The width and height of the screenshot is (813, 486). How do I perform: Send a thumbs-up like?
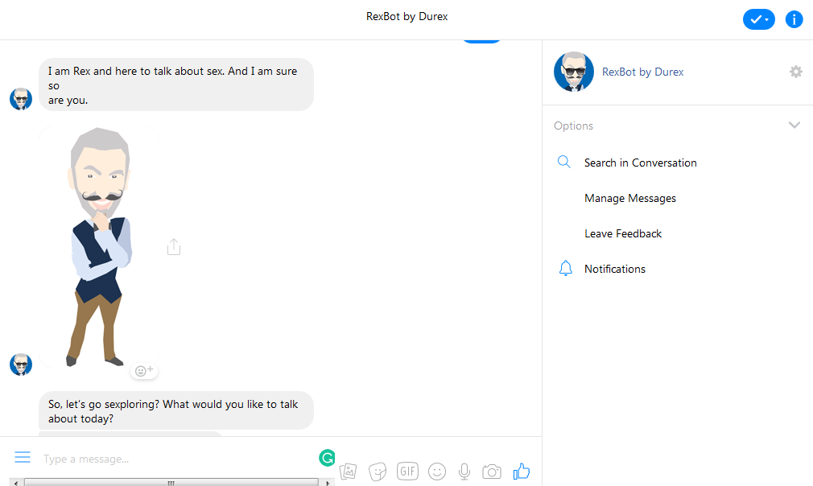coord(521,471)
